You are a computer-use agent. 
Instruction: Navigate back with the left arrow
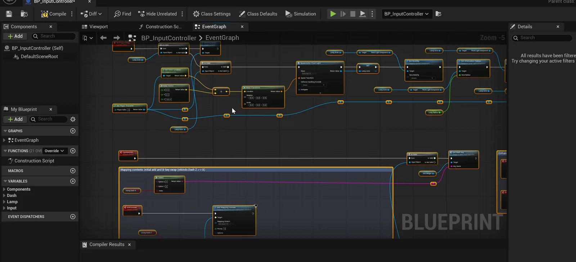click(x=103, y=38)
